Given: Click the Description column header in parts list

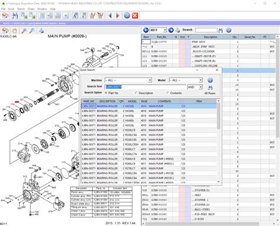Looking at the screenshot, I should pyautogui.click(x=210, y=37).
